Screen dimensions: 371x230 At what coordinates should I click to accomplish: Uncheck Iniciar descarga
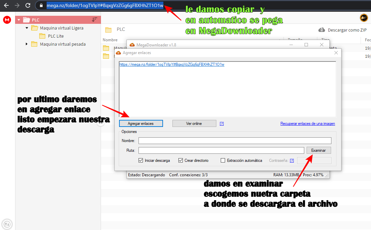141,160
